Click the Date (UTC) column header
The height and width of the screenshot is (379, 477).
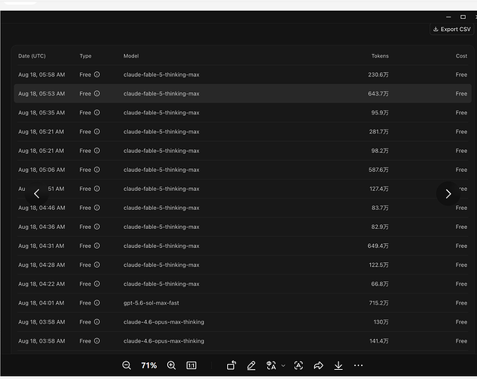pos(32,56)
